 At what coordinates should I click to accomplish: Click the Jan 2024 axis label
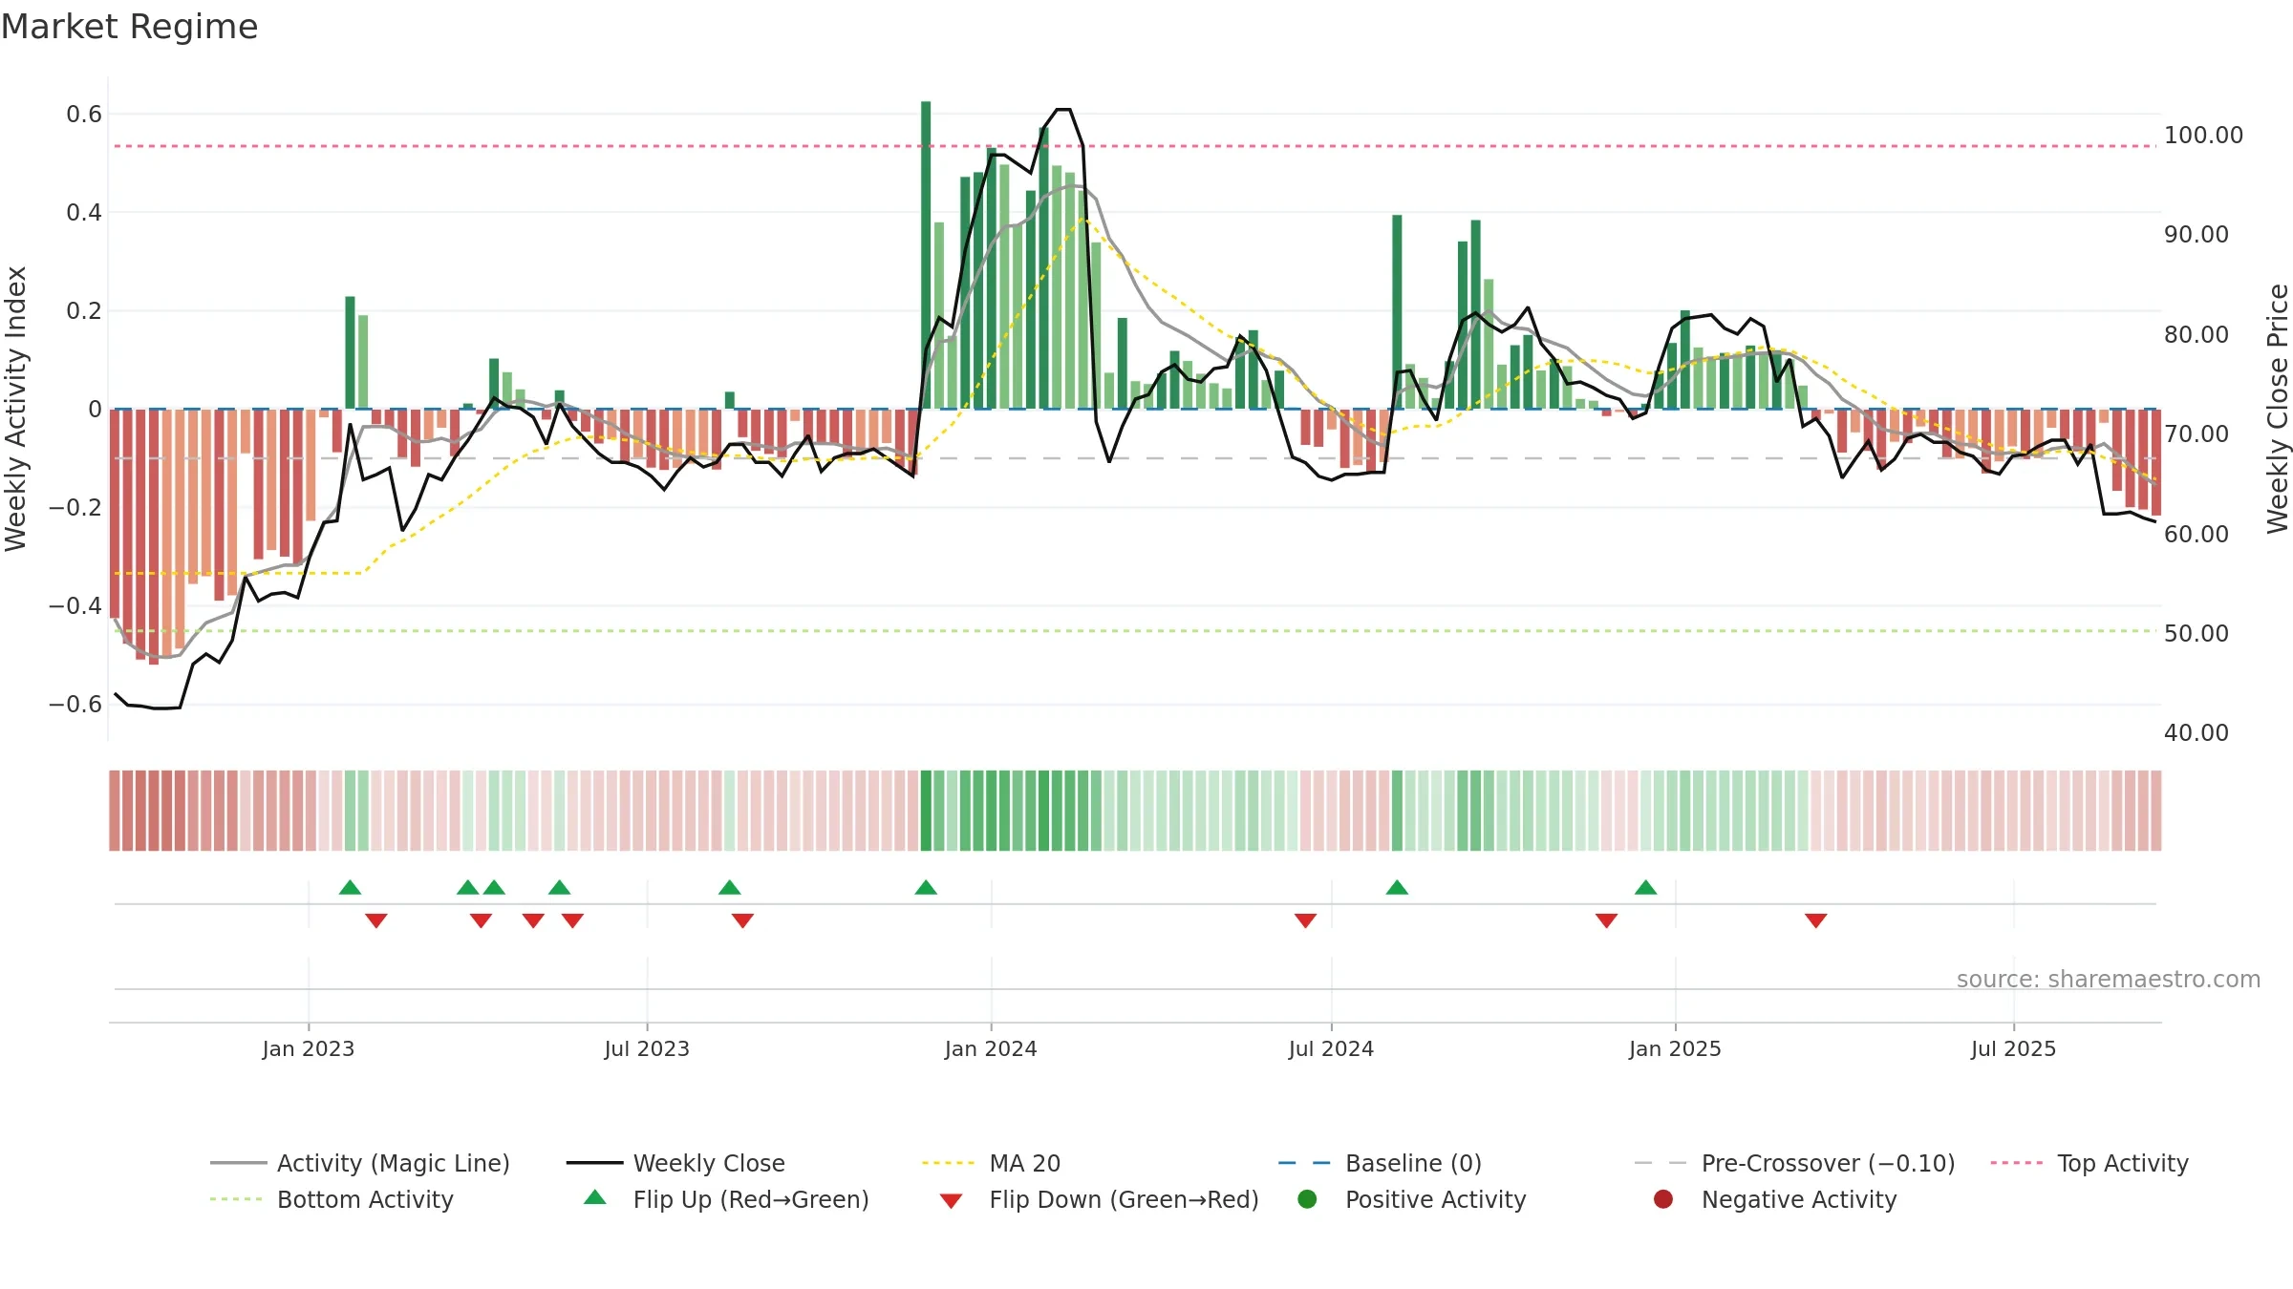[991, 1048]
